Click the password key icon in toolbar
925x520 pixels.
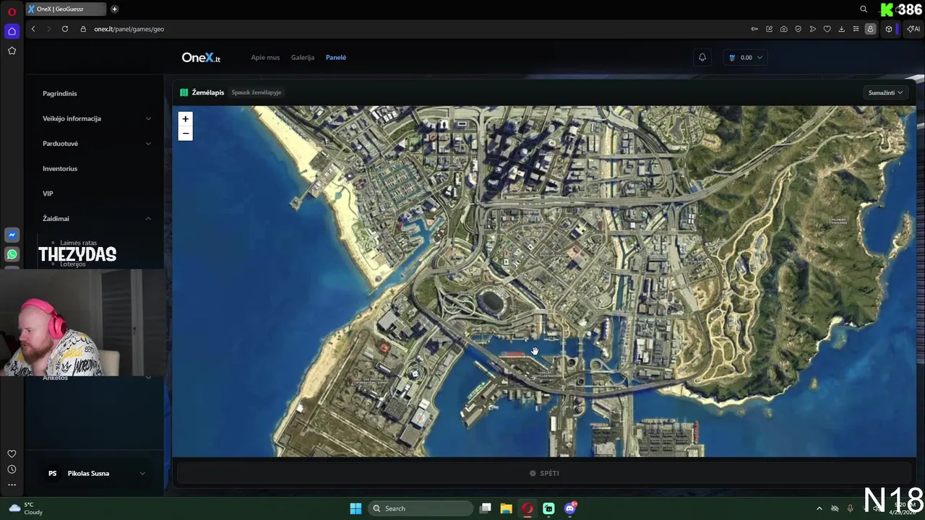[x=754, y=29]
